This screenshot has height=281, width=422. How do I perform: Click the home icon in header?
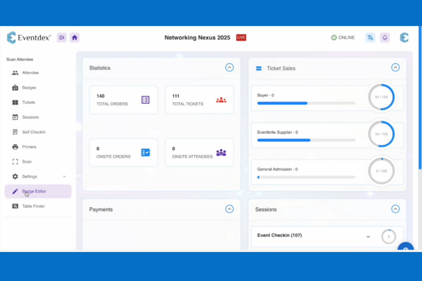point(74,37)
